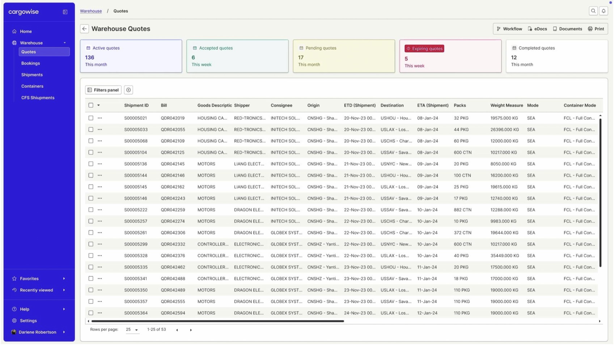Click the Favorites star icon
Screen dimensions: 615x345
pos(14,279)
